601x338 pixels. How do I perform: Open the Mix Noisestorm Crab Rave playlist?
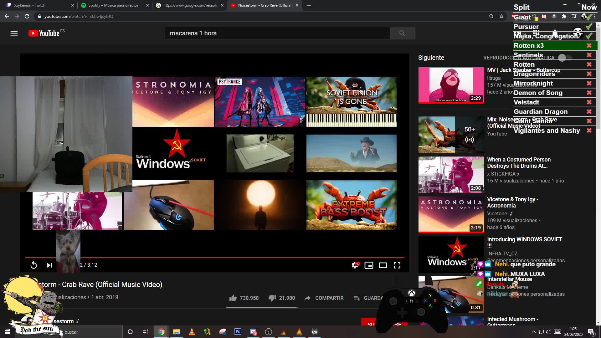point(451,135)
